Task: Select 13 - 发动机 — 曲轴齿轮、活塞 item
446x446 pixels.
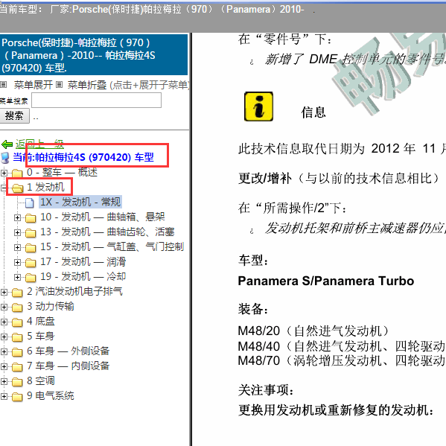Action: click(107, 232)
